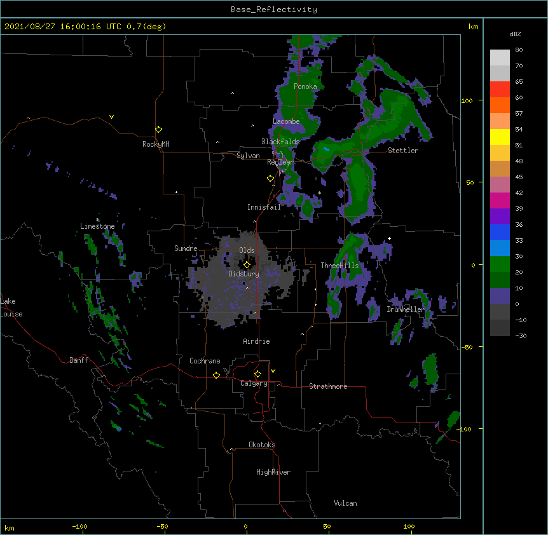Click the Airdrie city label
Screen dimensions: 548x535
click(257, 341)
